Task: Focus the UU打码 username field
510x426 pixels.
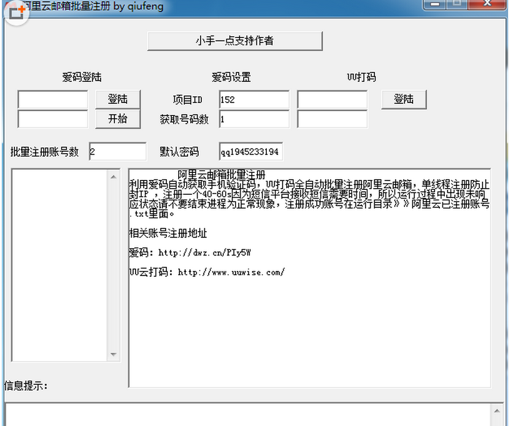Action: click(x=332, y=99)
